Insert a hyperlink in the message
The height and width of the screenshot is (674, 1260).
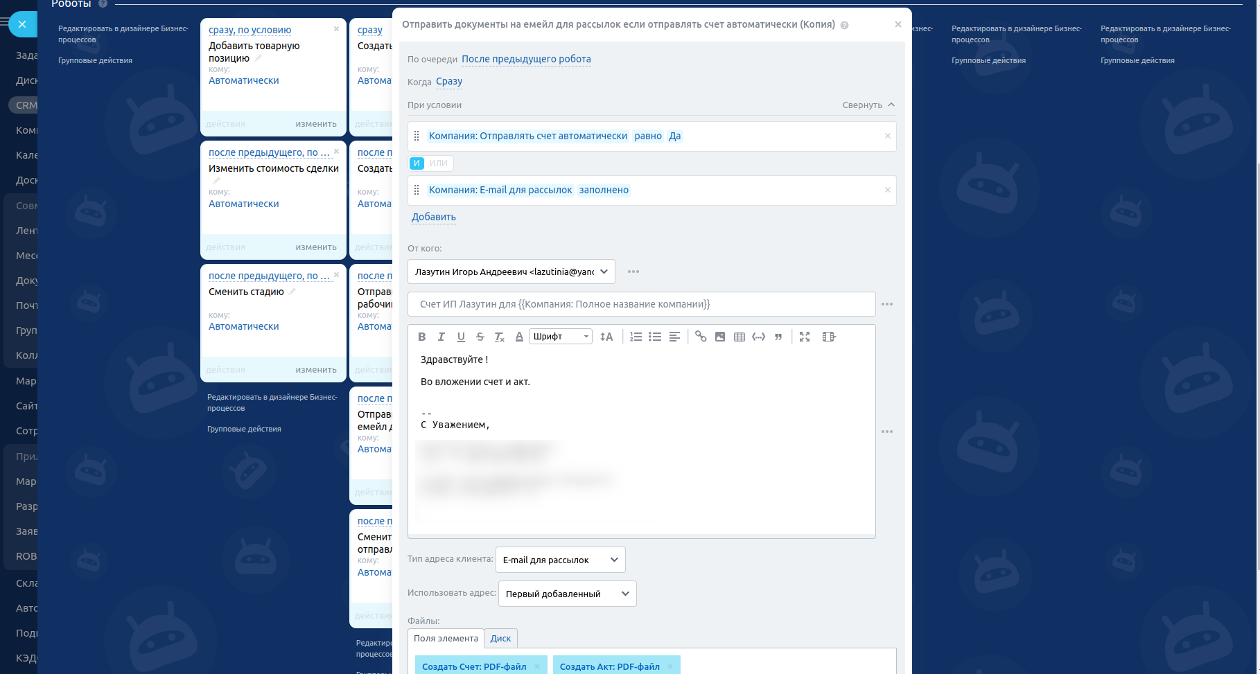(701, 337)
